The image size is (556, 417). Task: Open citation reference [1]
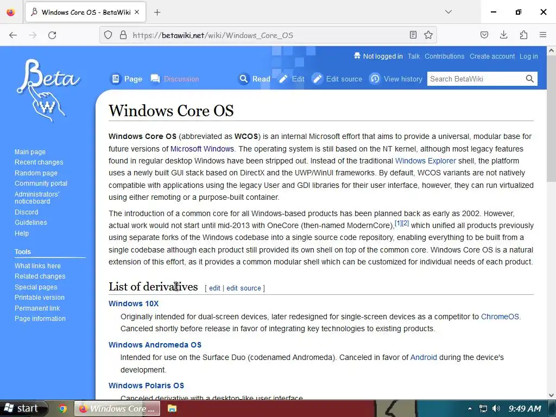click(x=398, y=223)
